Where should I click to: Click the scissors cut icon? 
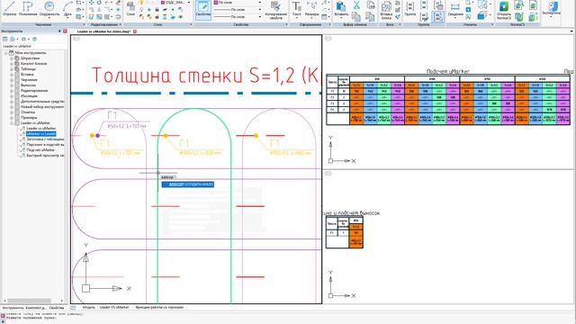pos(356,5)
